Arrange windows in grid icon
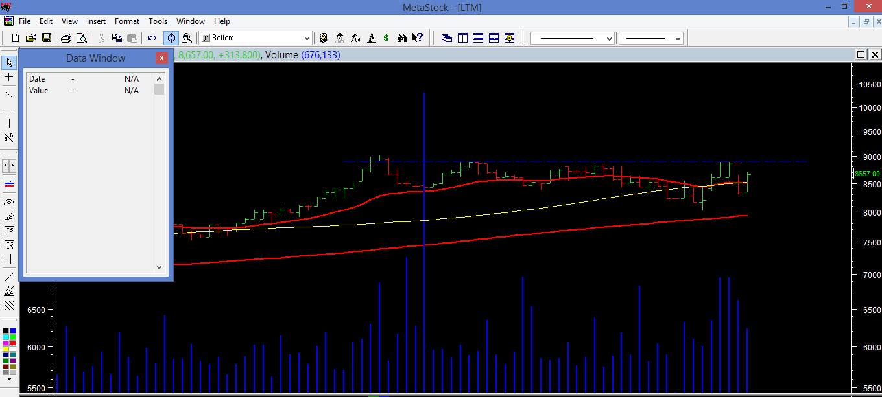Image resolution: width=882 pixels, height=397 pixels. [x=494, y=38]
